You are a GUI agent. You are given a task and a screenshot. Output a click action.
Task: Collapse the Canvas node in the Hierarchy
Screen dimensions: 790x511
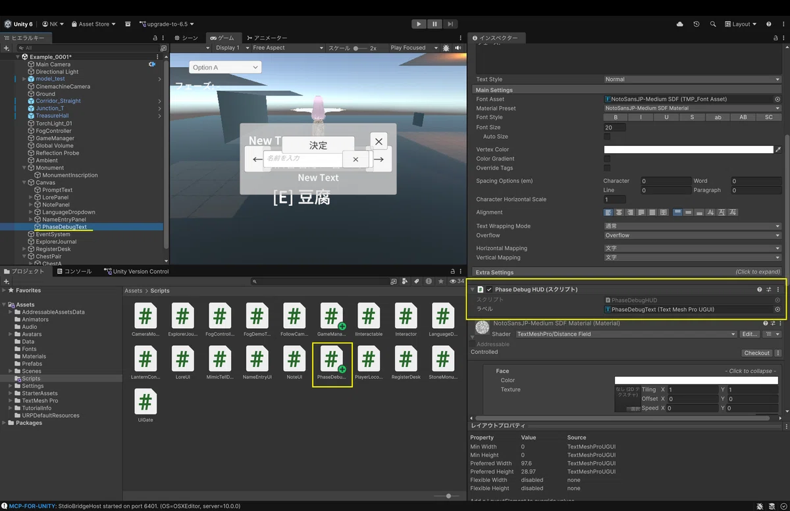click(24, 183)
